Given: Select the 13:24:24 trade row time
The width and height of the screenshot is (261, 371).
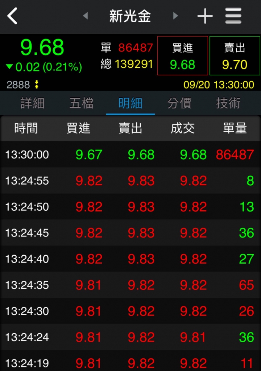Looking at the screenshot, I should 27,337.
